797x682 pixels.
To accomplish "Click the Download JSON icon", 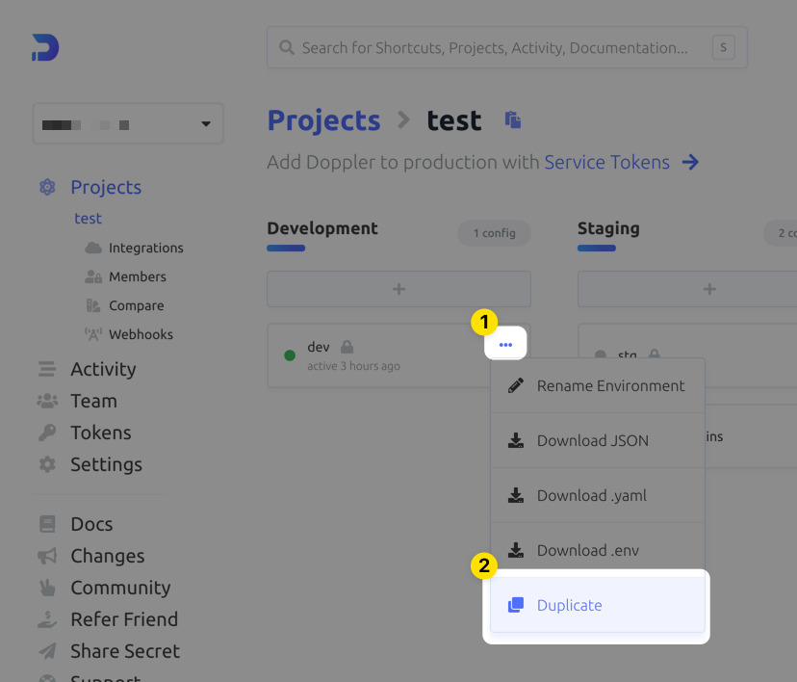I will [515, 440].
